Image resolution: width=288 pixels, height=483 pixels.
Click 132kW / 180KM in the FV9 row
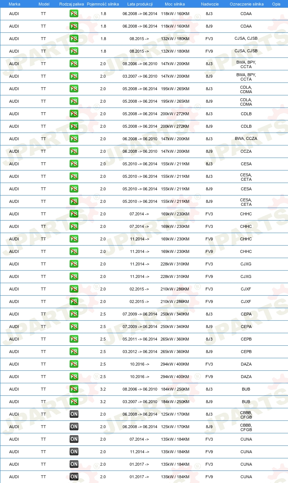[x=175, y=51]
